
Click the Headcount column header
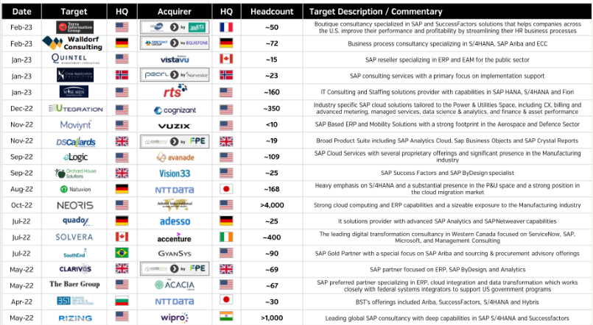(x=272, y=11)
